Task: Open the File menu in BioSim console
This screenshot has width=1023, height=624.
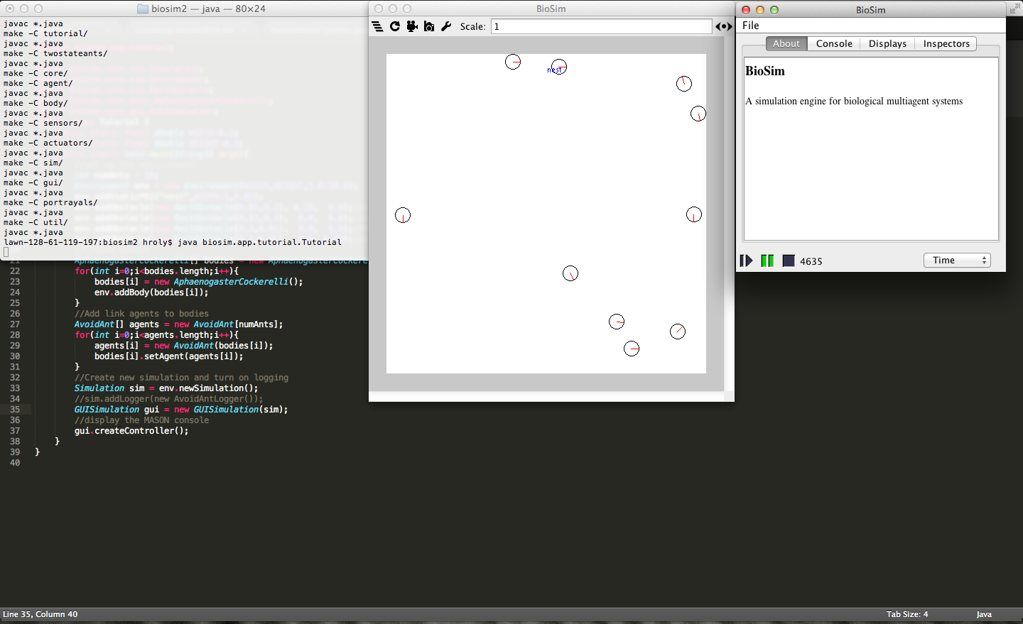Action: [751, 26]
